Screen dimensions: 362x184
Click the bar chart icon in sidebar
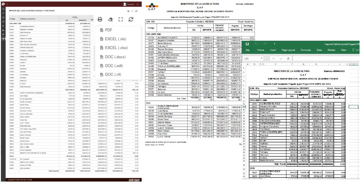click(3, 29)
